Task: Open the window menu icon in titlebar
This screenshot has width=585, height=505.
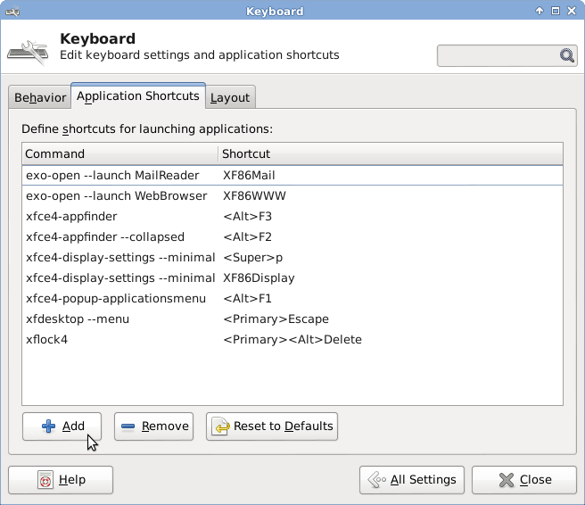Action: [x=11, y=11]
